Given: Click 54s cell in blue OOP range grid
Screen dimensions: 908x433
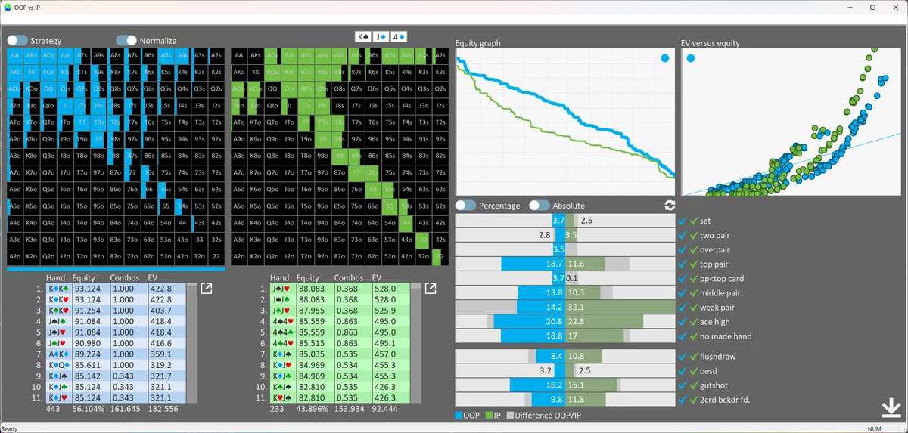Looking at the screenshot, I should (x=182, y=206).
